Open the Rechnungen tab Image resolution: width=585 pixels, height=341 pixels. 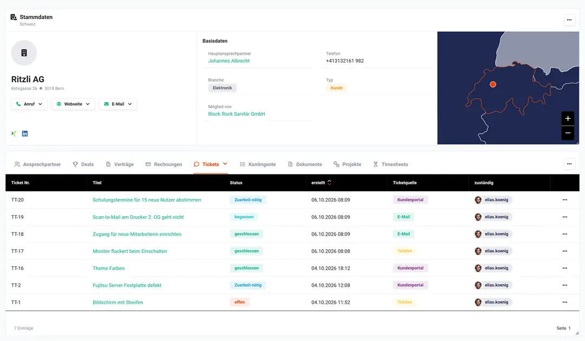(164, 164)
